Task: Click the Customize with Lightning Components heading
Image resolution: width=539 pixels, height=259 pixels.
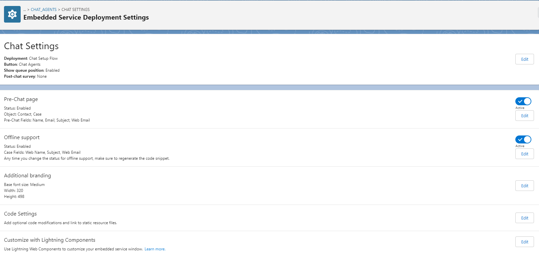Action: point(50,240)
